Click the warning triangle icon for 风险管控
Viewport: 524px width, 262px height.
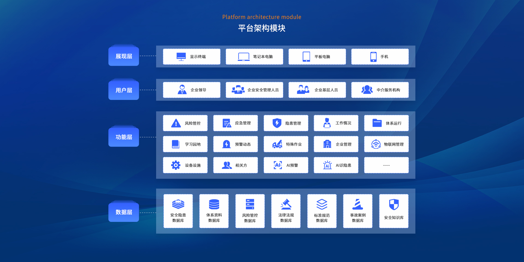pos(176,123)
